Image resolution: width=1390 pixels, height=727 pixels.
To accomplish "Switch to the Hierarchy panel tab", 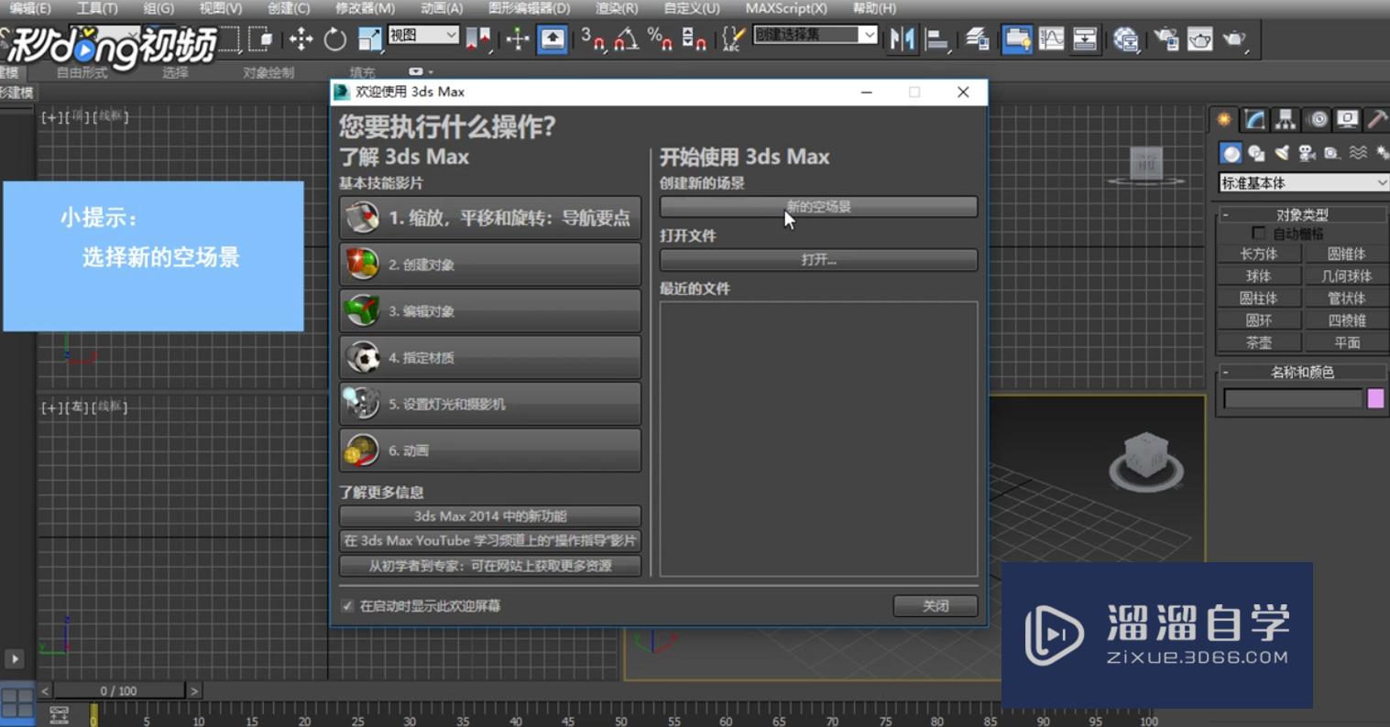I will coord(1286,119).
